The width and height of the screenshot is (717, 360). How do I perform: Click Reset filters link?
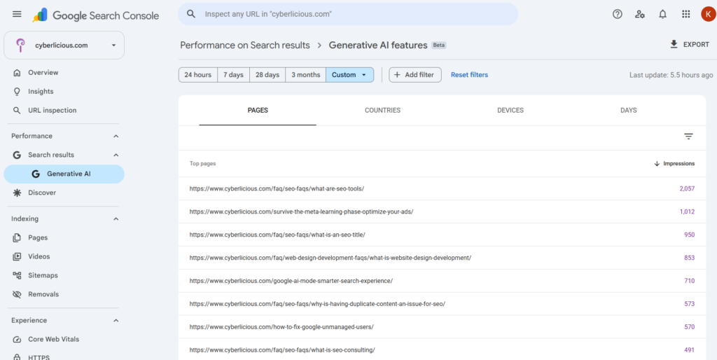coord(469,74)
